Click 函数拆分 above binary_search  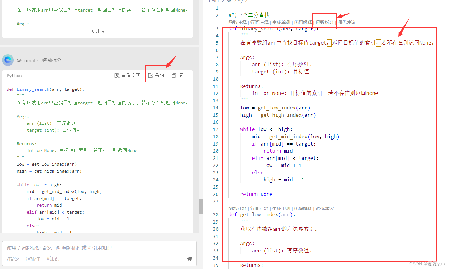(x=325, y=22)
